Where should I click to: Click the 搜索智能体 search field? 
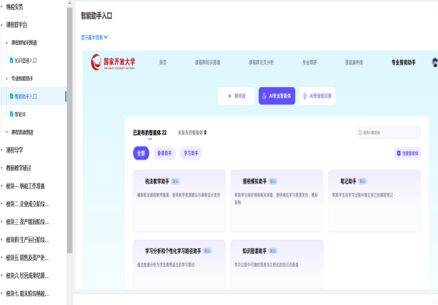tap(388, 132)
